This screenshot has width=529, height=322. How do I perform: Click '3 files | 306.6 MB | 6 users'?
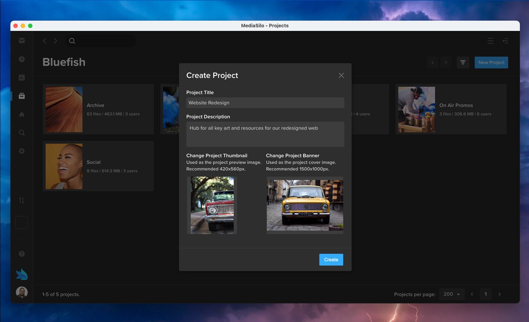pos(465,114)
